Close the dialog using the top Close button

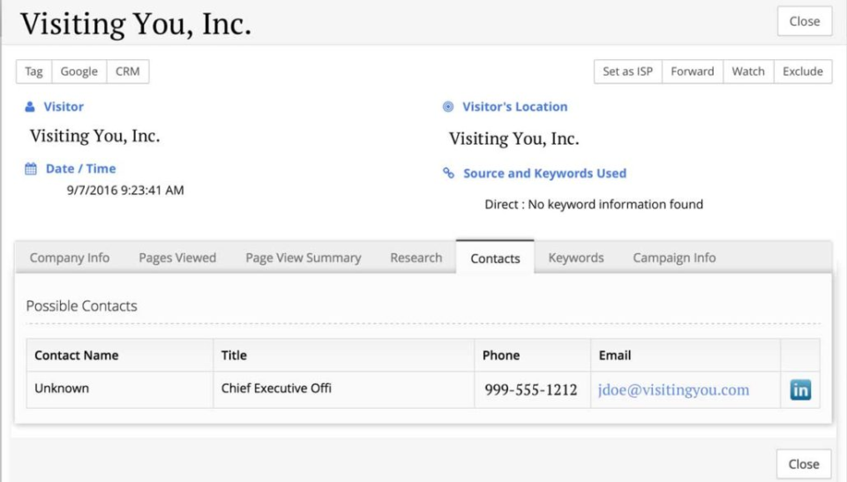(805, 21)
